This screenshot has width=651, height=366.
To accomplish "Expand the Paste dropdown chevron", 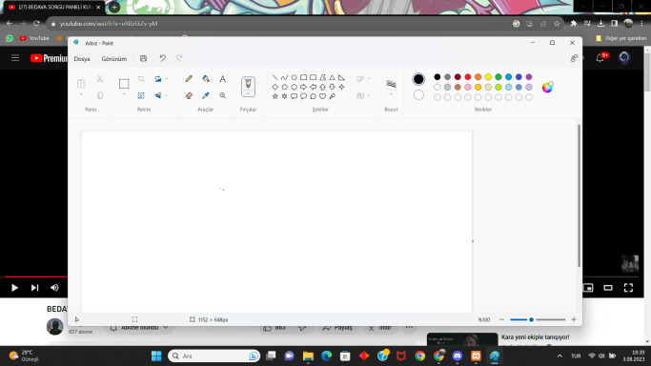I will 81,94.
